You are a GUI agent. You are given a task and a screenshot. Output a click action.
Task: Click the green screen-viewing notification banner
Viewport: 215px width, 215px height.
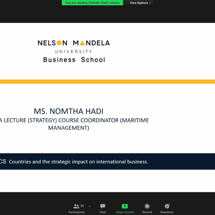tap(92, 3)
